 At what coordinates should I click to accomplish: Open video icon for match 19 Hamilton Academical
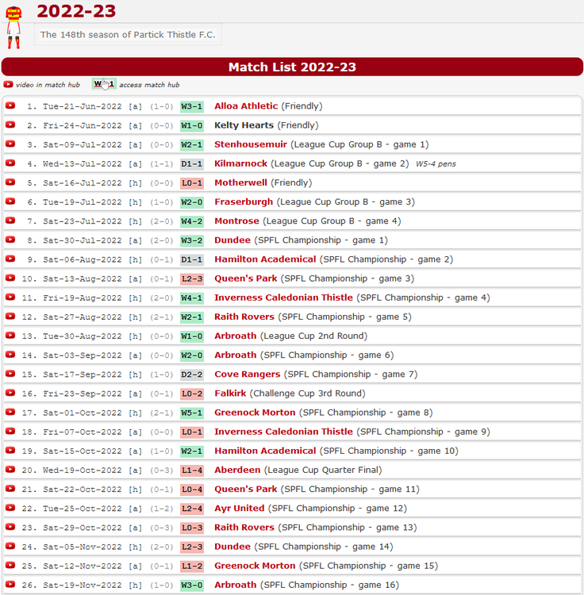(x=10, y=451)
